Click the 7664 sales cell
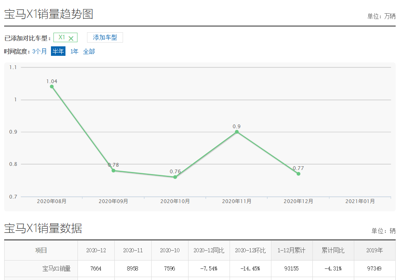Image resolution: width=399 pixels, height=280 pixels. coord(96,268)
